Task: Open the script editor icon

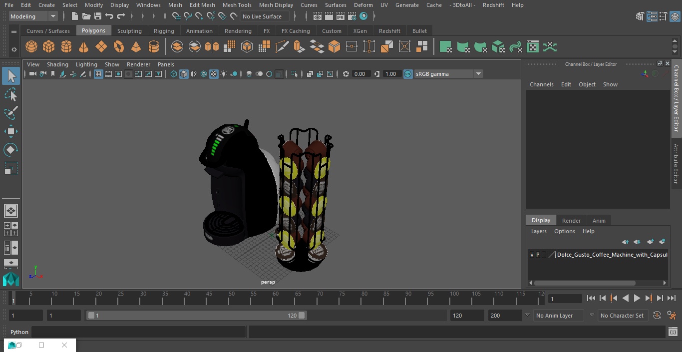Action: click(x=673, y=332)
